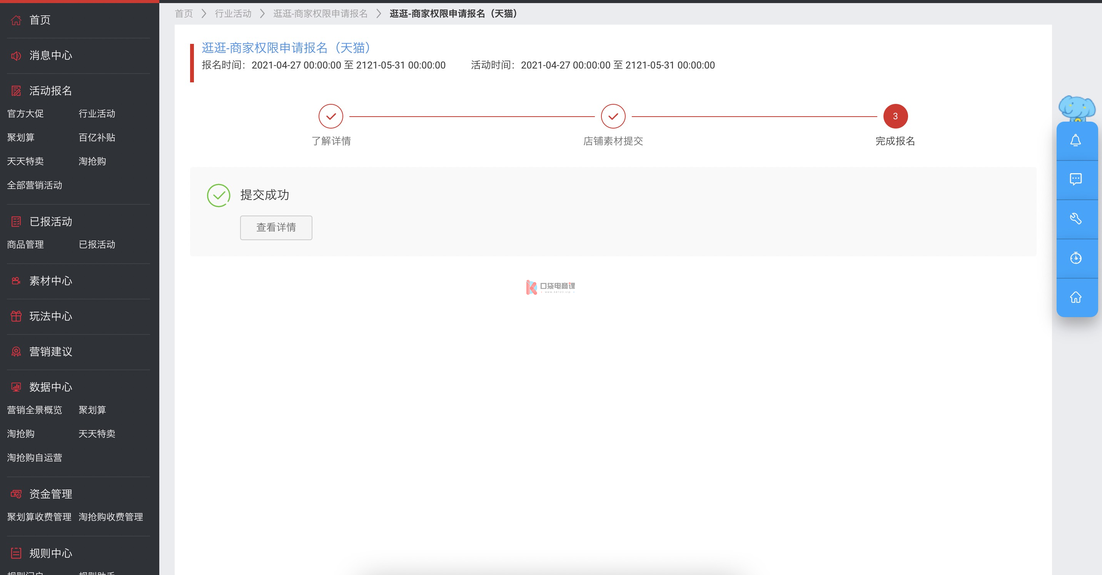Viewport: 1102px width, 575px height.
Task: Click the 了解详情 step label
Action: click(331, 141)
